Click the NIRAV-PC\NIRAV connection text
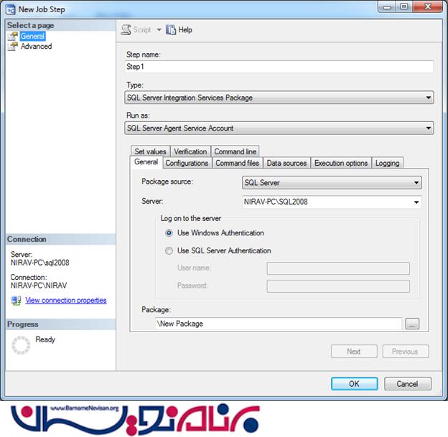The height and width of the screenshot is (437, 448). point(39,286)
